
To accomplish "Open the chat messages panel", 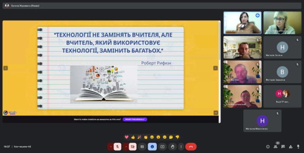I will 283,147.
